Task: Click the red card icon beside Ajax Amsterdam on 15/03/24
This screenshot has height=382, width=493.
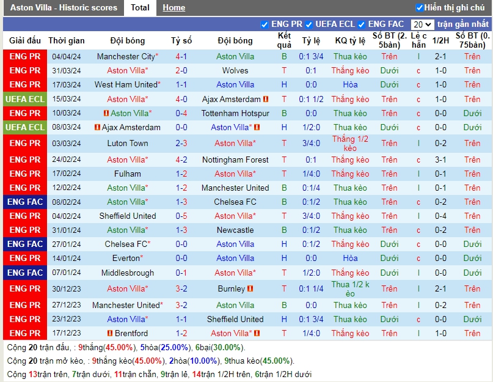Action: 266,99
